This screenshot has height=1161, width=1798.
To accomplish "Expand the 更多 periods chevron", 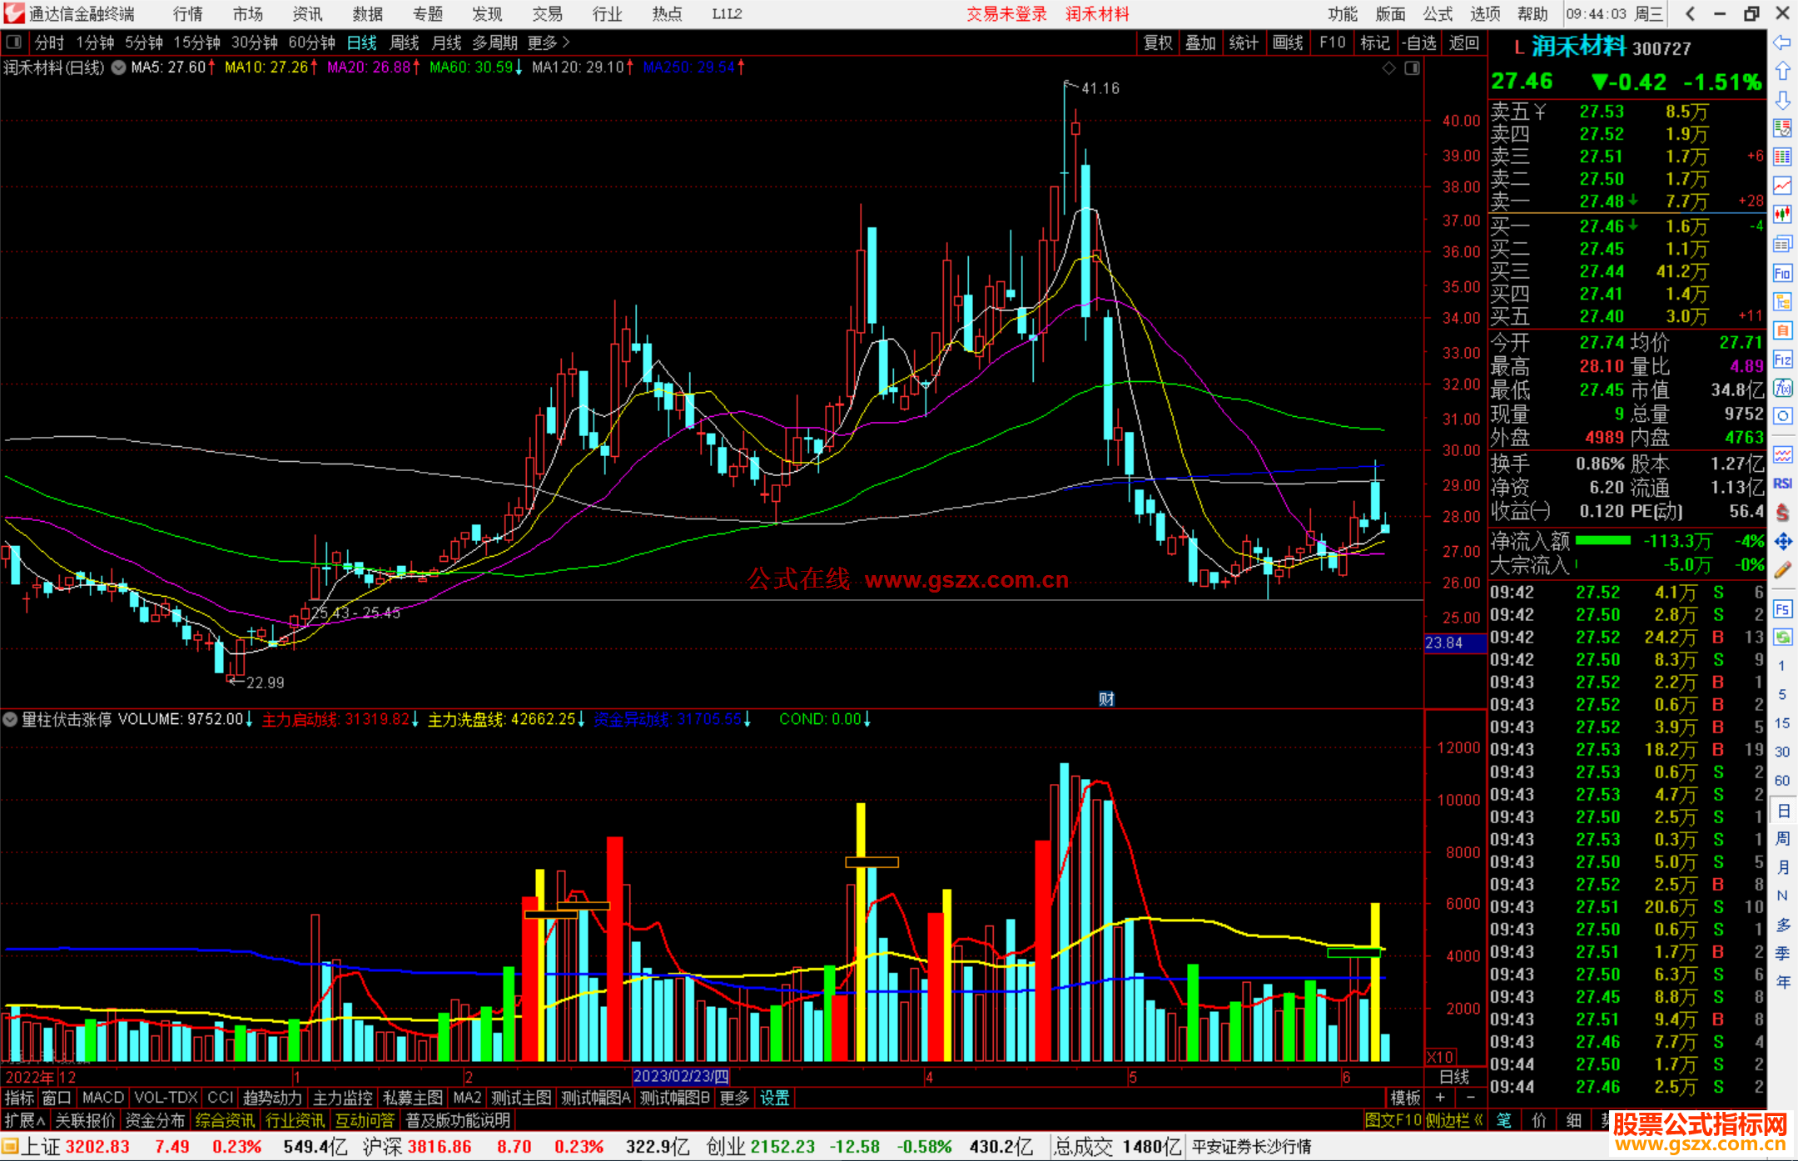I will (566, 42).
